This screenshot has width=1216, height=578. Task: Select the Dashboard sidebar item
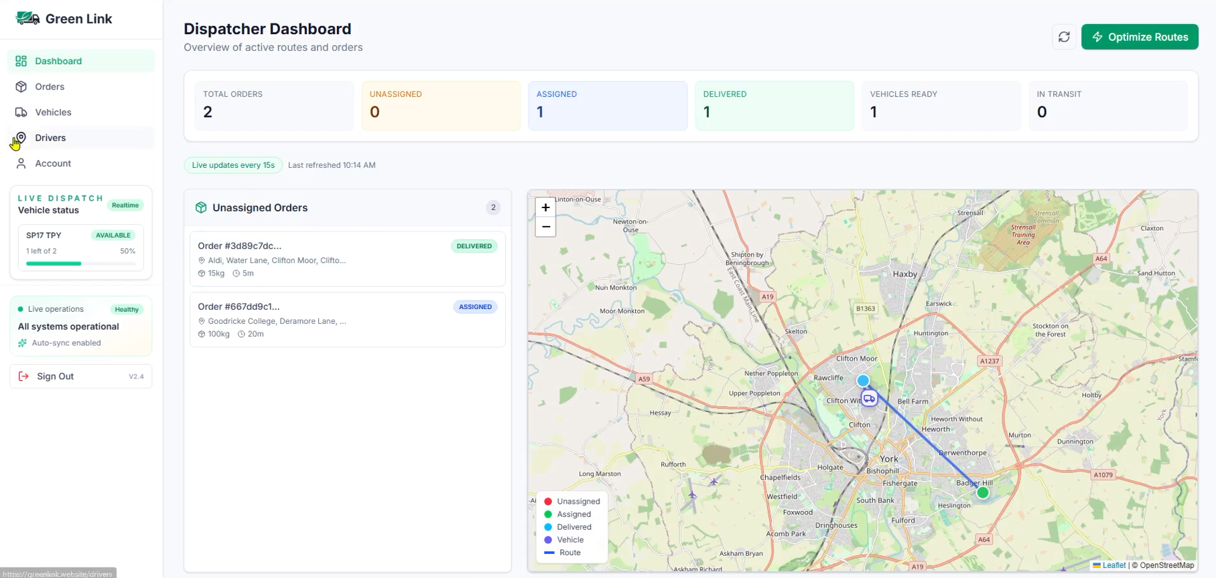58,61
